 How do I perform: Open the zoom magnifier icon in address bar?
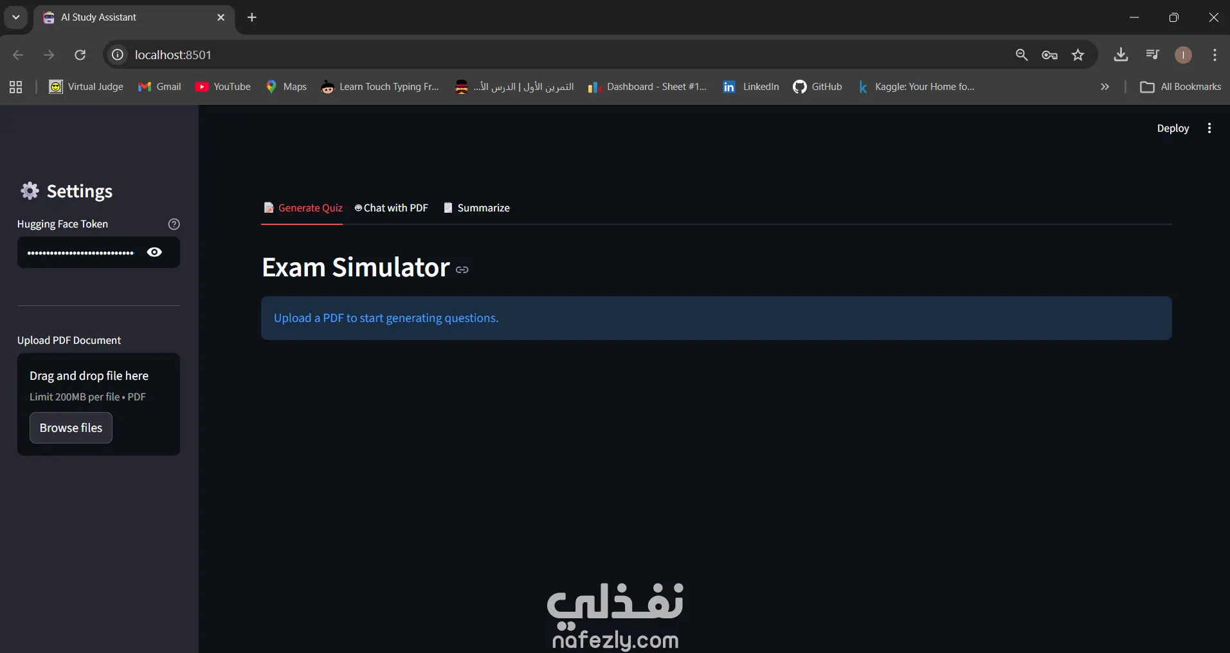point(1022,55)
